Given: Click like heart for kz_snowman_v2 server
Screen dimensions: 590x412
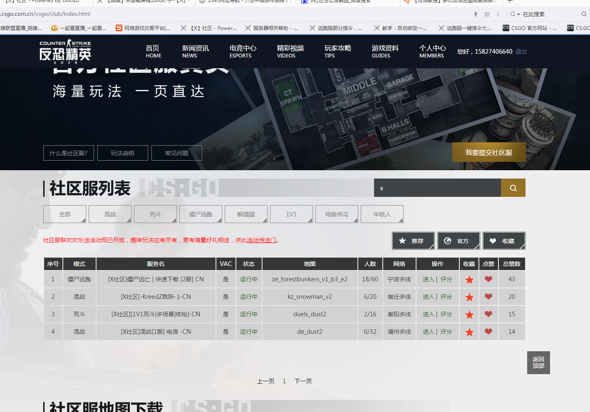Looking at the screenshot, I should pyautogui.click(x=488, y=297).
